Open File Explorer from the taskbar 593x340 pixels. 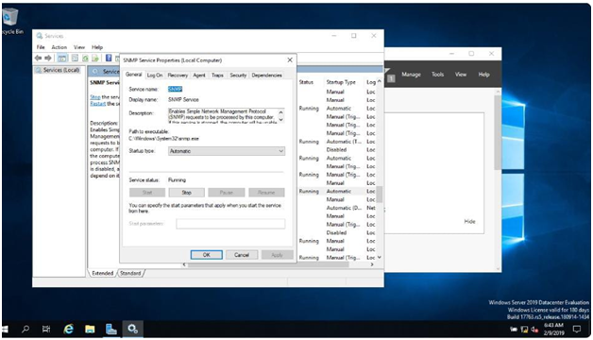pos(90,329)
